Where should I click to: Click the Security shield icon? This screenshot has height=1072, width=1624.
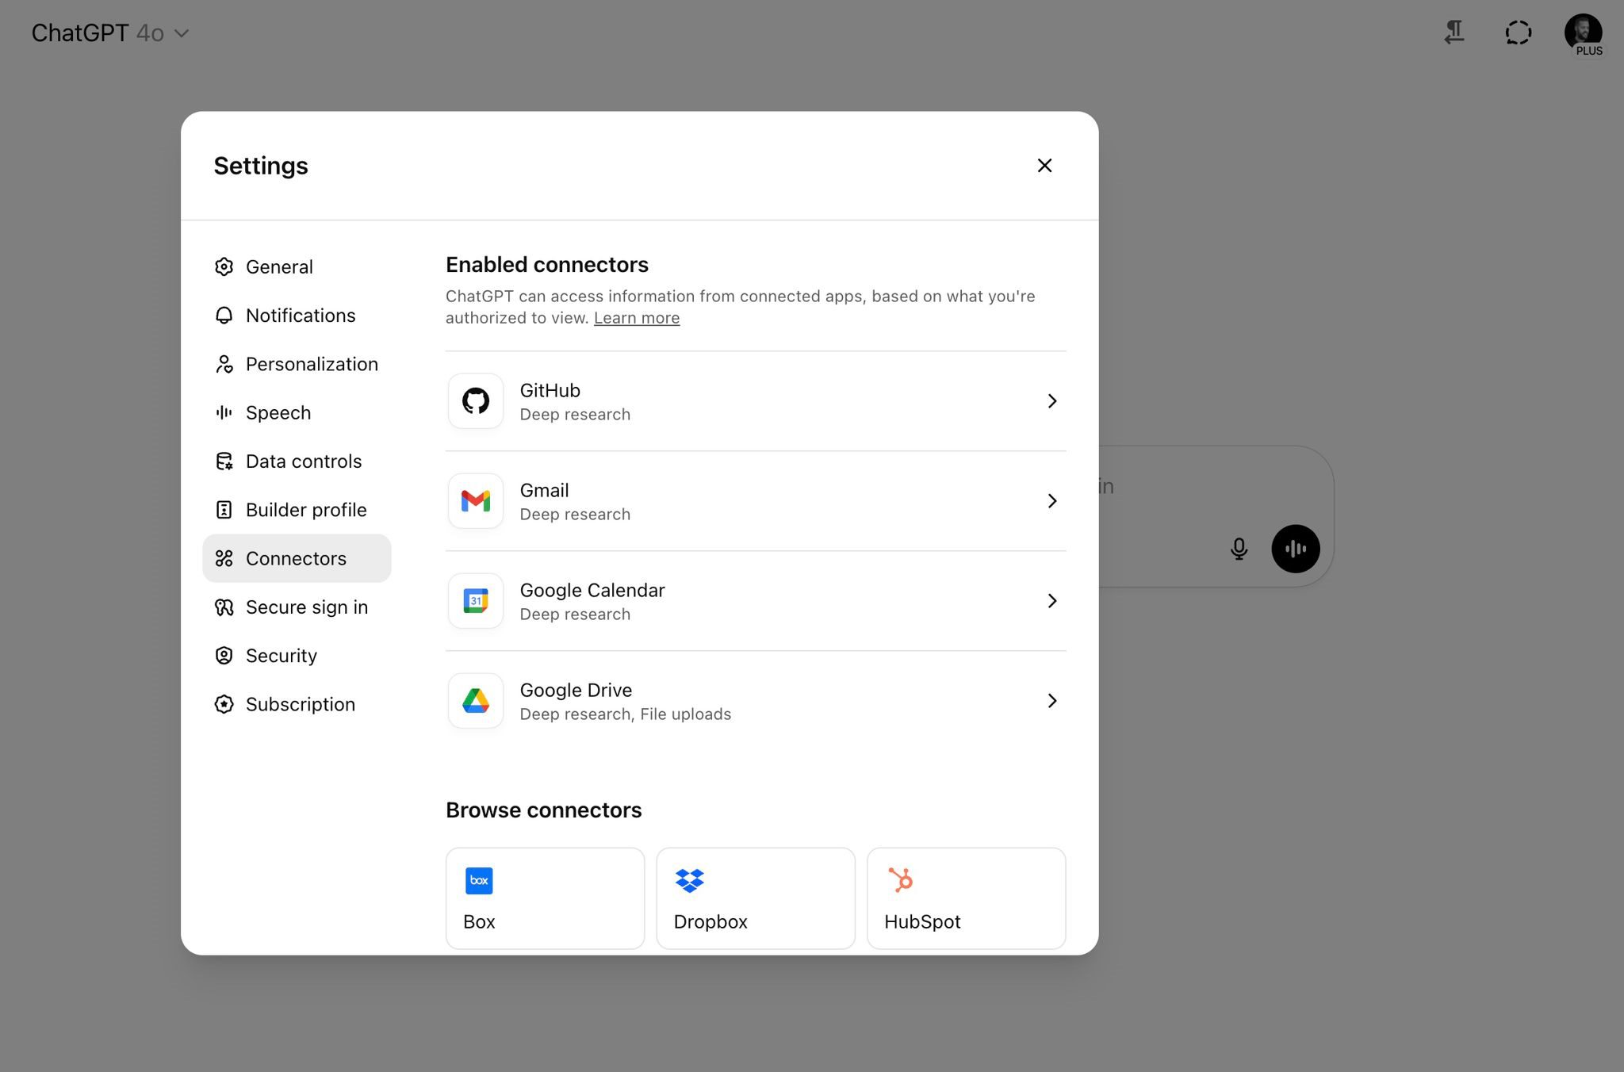tap(224, 656)
